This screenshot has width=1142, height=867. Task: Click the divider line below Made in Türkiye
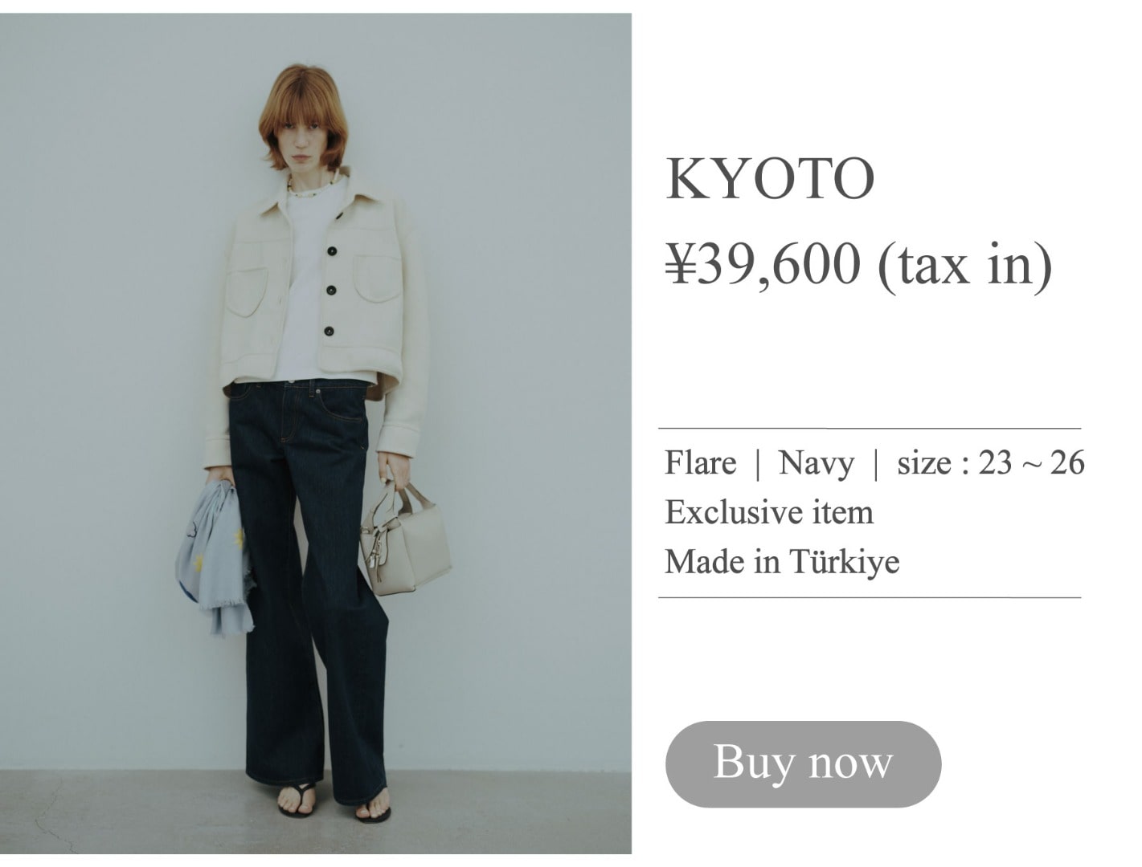tap(870, 598)
